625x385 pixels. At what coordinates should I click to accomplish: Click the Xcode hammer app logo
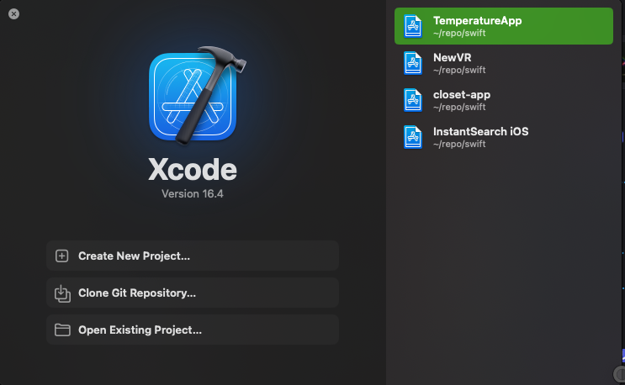point(197,96)
